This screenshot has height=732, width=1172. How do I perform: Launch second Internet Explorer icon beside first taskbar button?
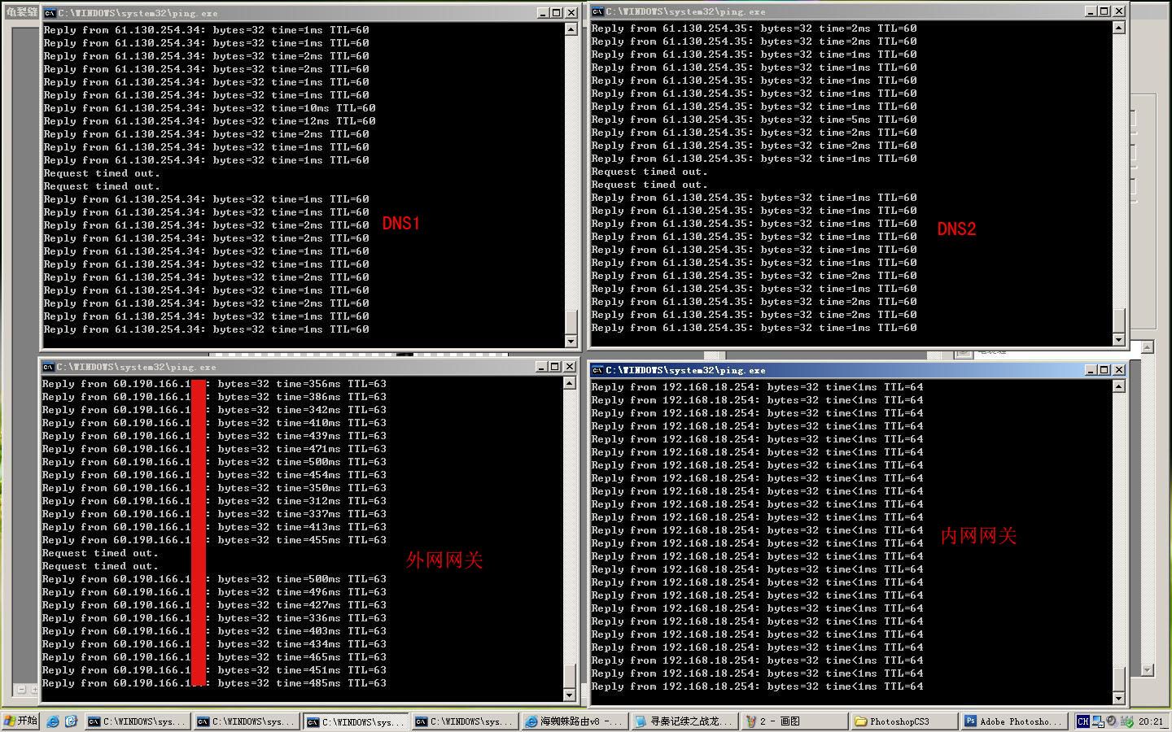pyautogui.click(x=71, y=721)
